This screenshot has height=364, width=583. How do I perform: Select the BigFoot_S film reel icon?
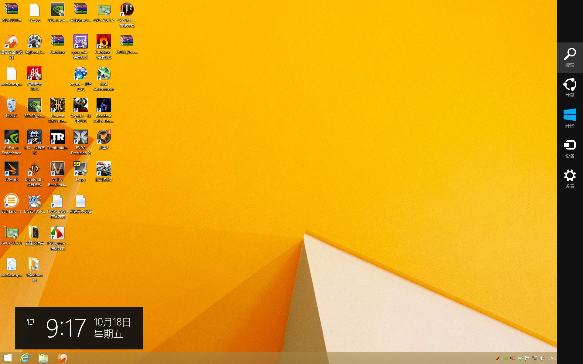(x=35, y=45)
